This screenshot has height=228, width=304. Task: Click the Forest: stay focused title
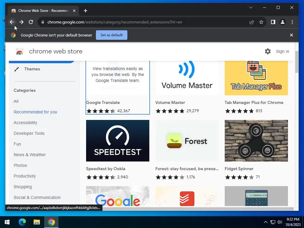pyautogui.click(x=187, y=169)
